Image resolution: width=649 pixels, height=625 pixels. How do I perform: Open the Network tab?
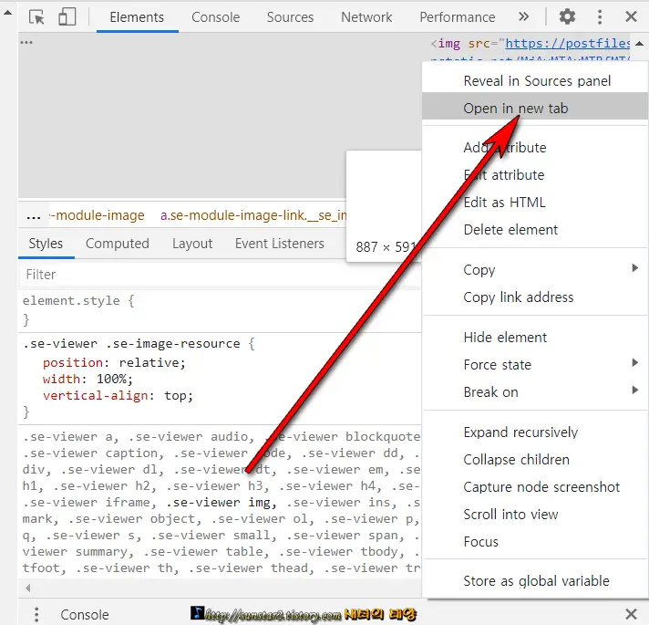[x=366, y=17]
